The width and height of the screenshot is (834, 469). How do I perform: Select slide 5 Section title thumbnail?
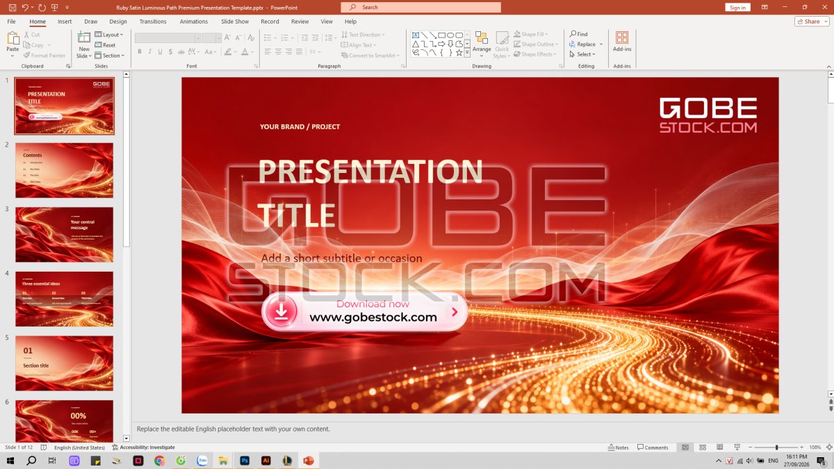click(x=64, y=363)
